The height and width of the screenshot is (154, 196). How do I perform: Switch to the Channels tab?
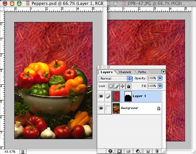click(x=125, y=72)
